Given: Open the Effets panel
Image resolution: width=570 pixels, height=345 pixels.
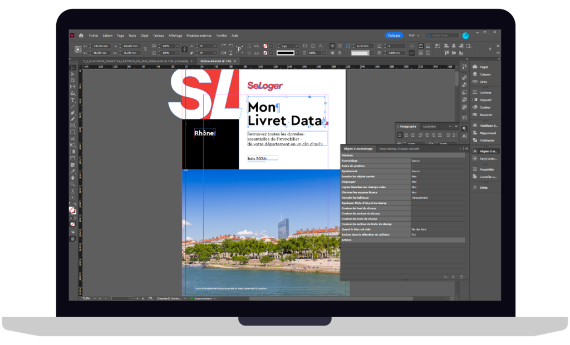Looking at the screenshot, I should pos(485,188).
